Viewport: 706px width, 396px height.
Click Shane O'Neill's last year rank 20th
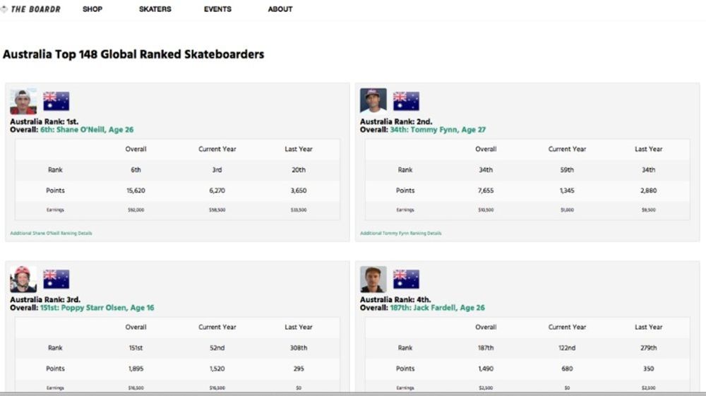[x=299, y=169]
